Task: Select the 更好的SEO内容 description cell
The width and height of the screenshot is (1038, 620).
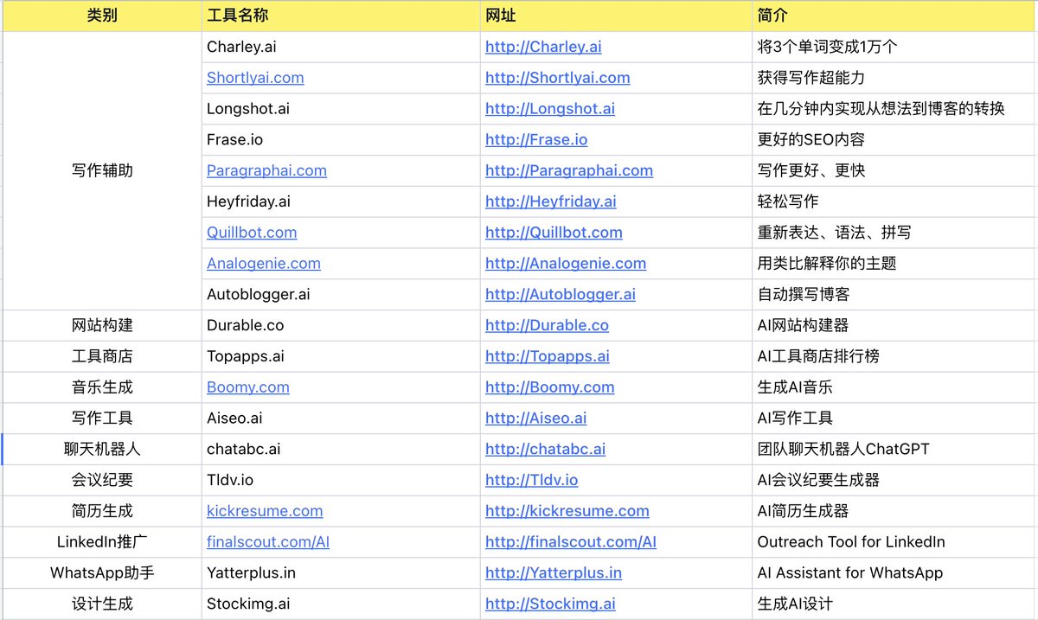Action: 894,139
